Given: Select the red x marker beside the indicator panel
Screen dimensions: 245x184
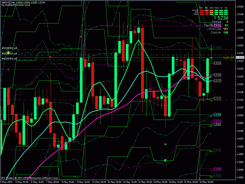Looking at the screenshot, I should (192, 21).
